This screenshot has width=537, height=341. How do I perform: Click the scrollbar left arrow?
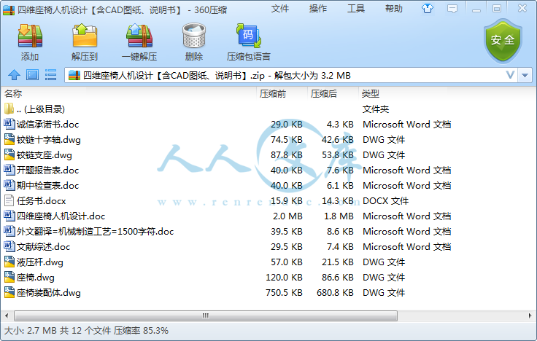7,315
